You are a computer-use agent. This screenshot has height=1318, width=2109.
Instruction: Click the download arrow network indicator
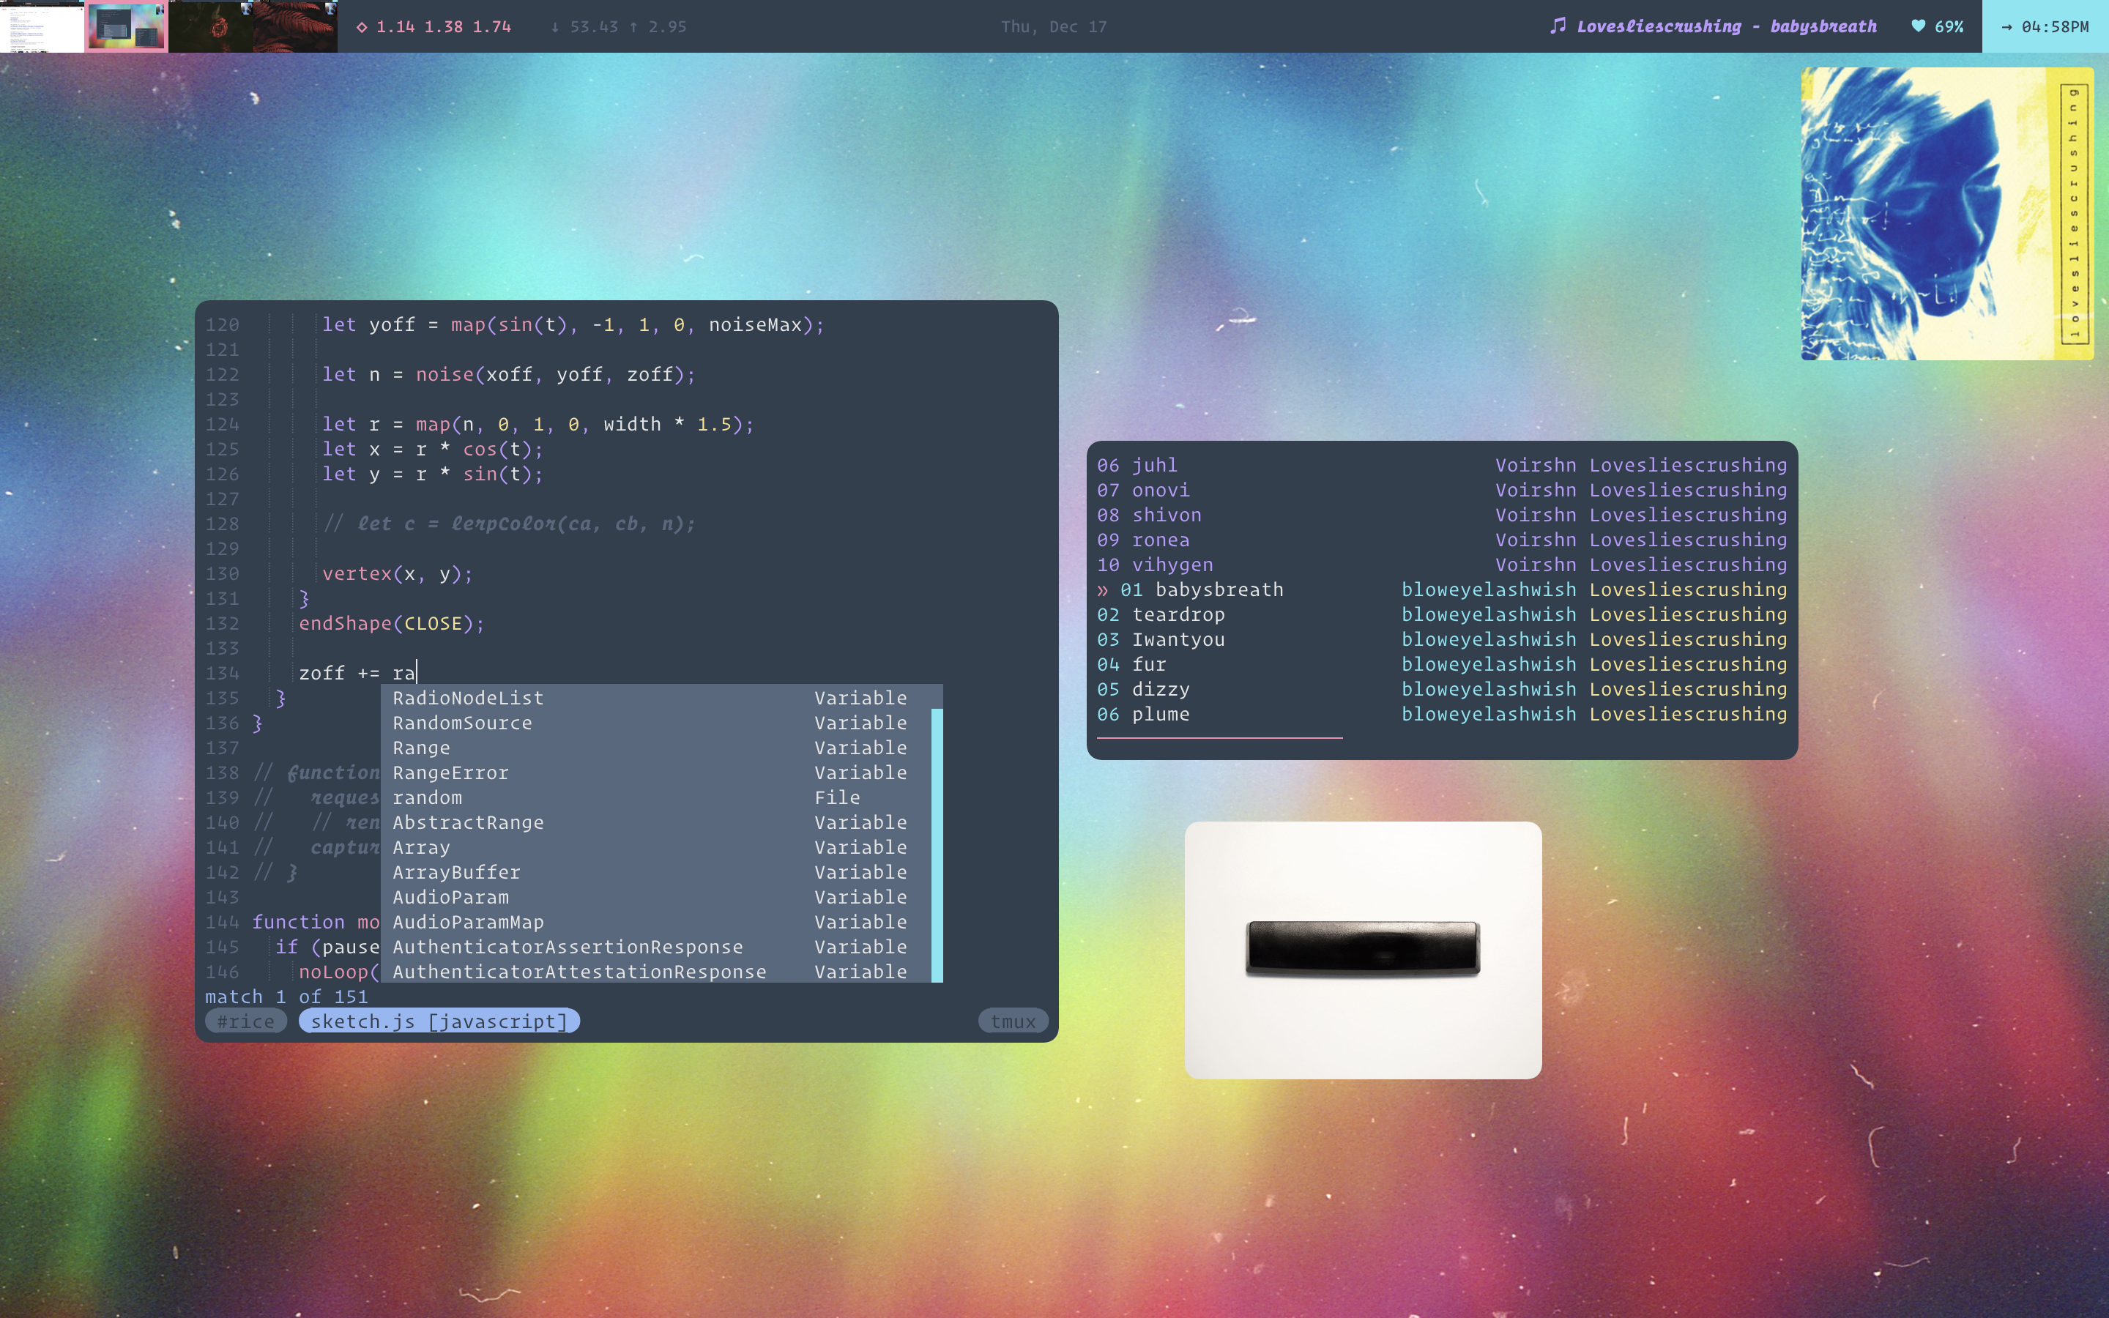coord(555,27)
